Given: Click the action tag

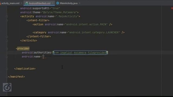Looking at the screenshot, I should click(38, 25).
